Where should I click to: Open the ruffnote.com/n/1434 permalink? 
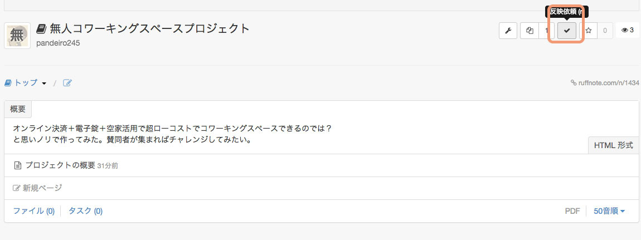pyautogui.click(x=608, y=83)
